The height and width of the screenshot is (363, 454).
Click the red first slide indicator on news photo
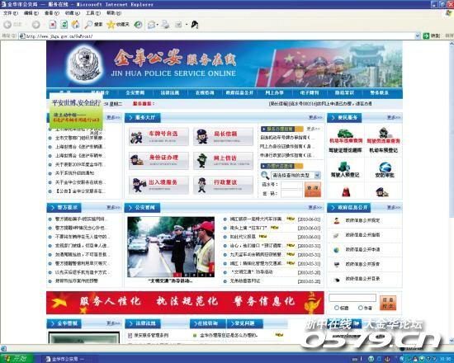click(x=177, y=275)
